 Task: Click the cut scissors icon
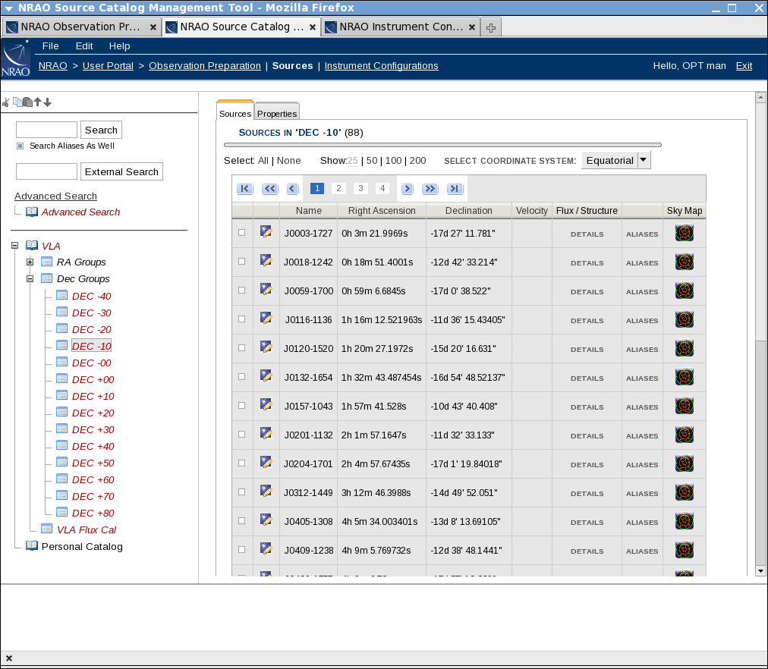(x=6, y=102)
